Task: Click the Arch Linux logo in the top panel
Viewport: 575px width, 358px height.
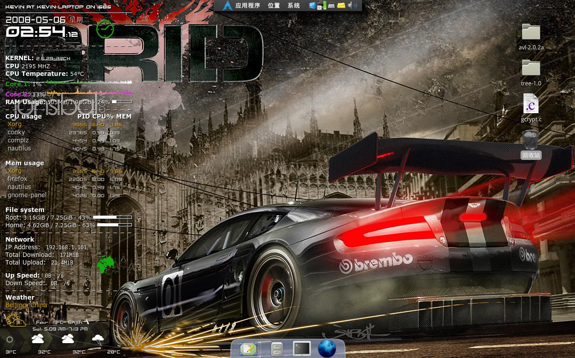Action: point(227,5)
